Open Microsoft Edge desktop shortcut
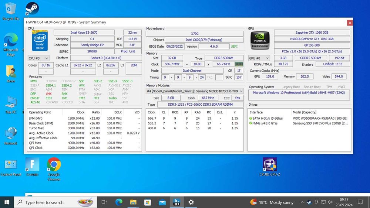Screen dimensions: 370x208 (x=11, y=44)
